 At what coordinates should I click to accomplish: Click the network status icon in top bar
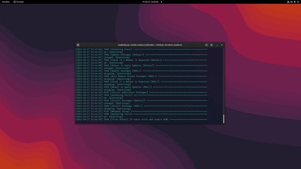288,2
